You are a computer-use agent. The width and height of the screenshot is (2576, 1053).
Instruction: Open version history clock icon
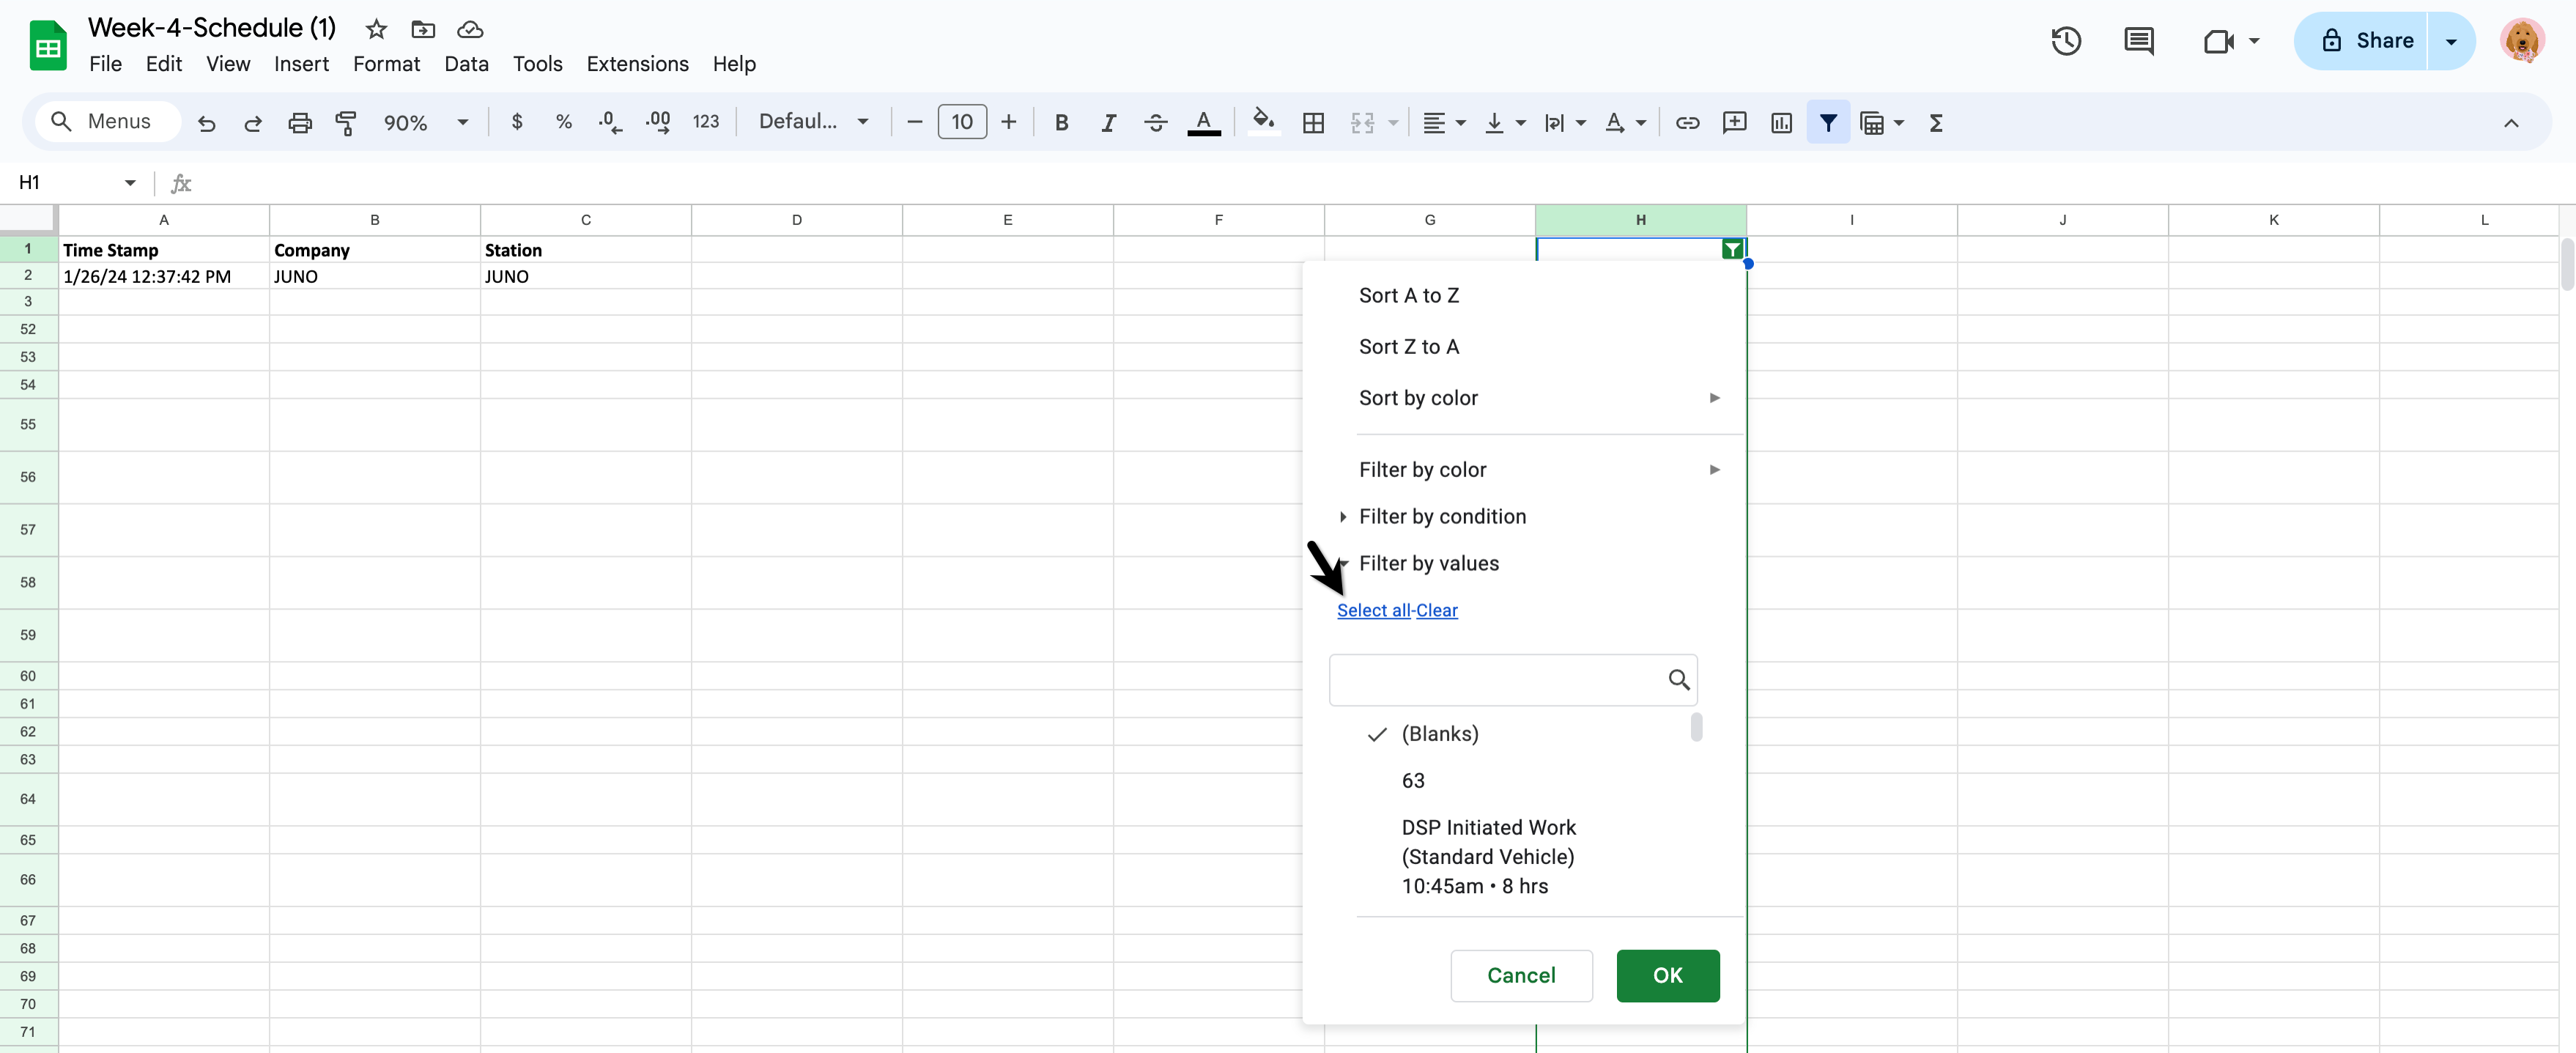(x=2066, y=41)
